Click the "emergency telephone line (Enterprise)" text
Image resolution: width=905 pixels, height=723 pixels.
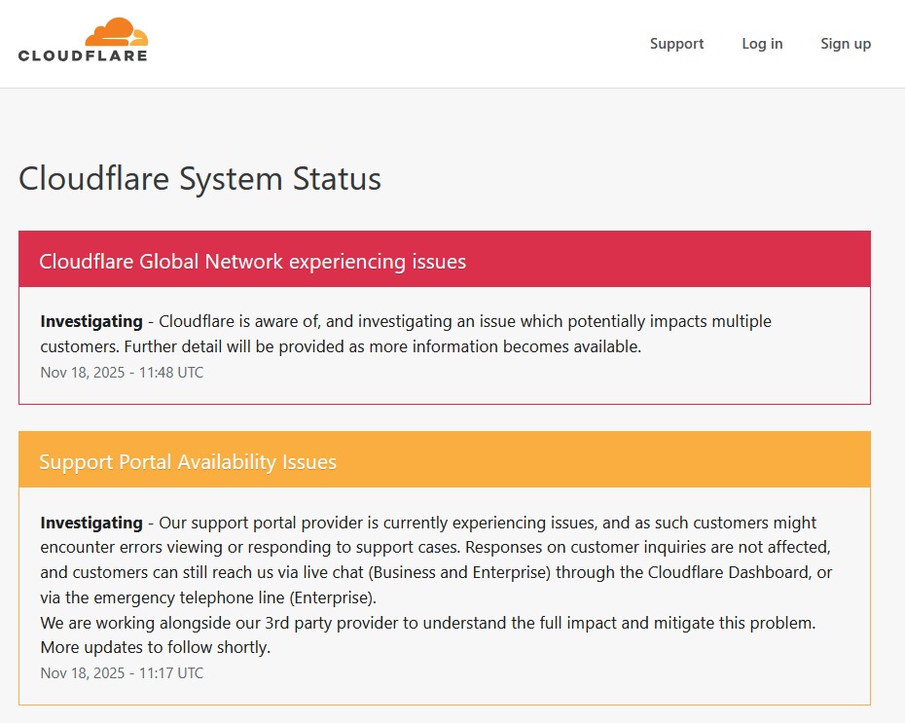(x=221, y=596)
